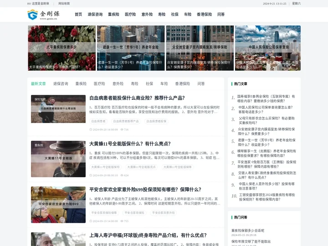This screenshot has width=328, height=246.
Task: Open 医疗险 in the top navigation
Action: click(130, 15)
